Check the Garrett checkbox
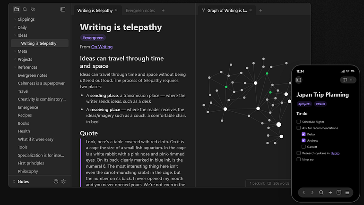Viewport: 364px width, 205px height. (x=303, y=147)
